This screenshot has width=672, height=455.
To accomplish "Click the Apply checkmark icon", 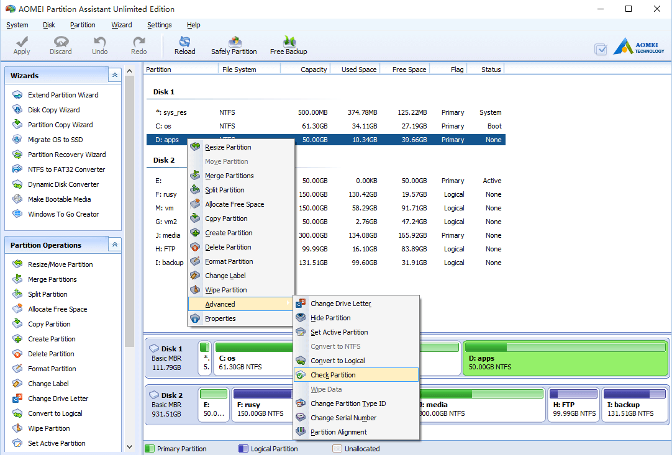I will click(22, 42).
